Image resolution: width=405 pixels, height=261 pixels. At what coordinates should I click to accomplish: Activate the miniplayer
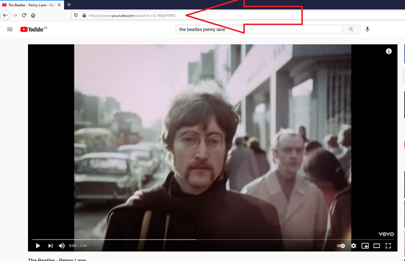tap(365, 246)
